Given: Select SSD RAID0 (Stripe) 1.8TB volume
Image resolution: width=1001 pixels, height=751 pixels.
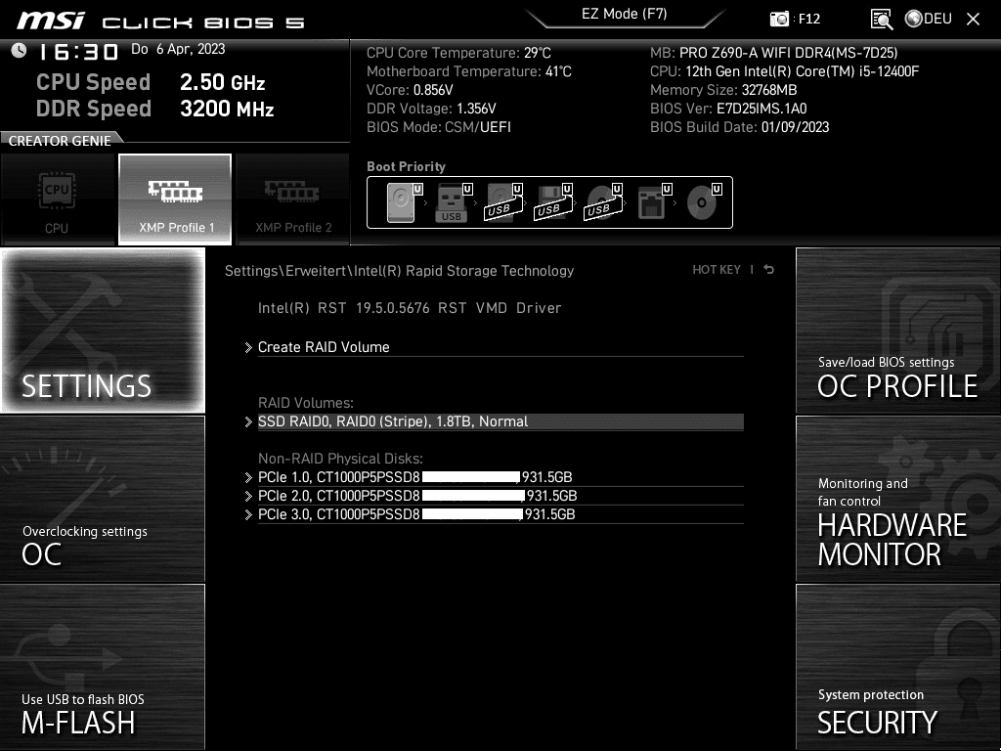Looking at the screenshot, I should 500,421.
